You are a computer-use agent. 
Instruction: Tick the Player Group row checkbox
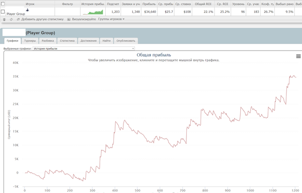point(3,12)
